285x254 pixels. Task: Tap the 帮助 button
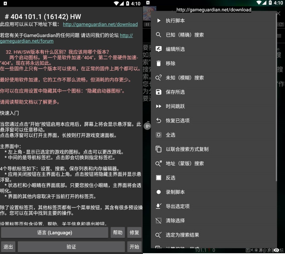pos(118,232)
